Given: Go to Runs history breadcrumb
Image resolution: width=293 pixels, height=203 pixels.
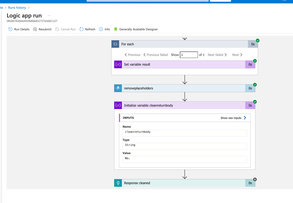Looking at the screenshot, I should coord(17,8).
